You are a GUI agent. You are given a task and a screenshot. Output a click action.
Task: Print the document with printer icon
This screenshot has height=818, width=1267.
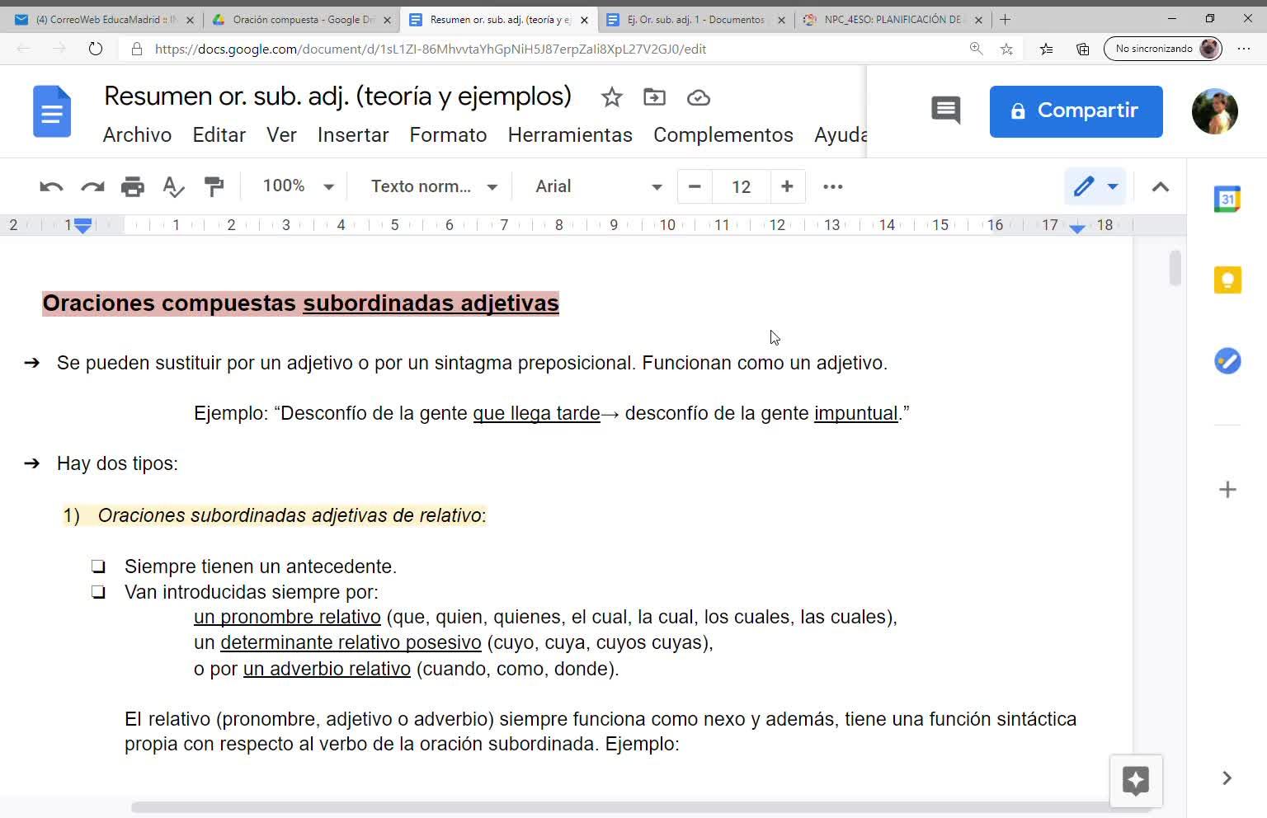pos(132,186)
